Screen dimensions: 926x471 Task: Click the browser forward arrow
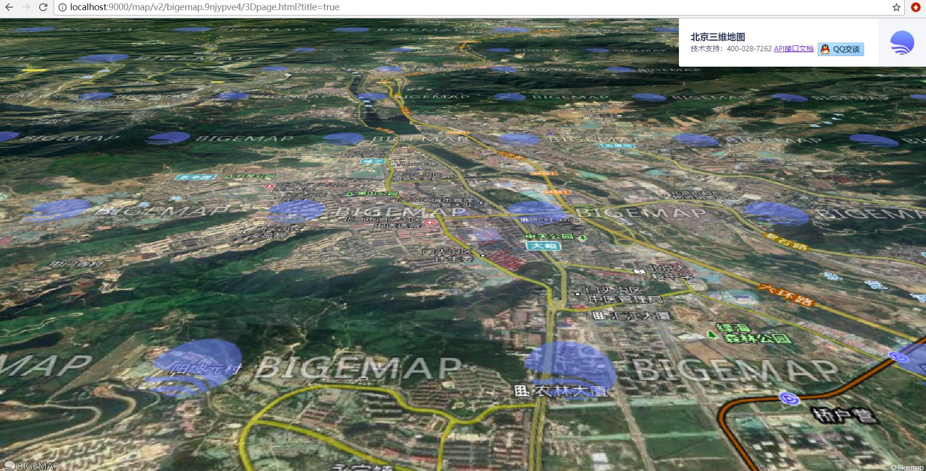click(x=26, y=7)
